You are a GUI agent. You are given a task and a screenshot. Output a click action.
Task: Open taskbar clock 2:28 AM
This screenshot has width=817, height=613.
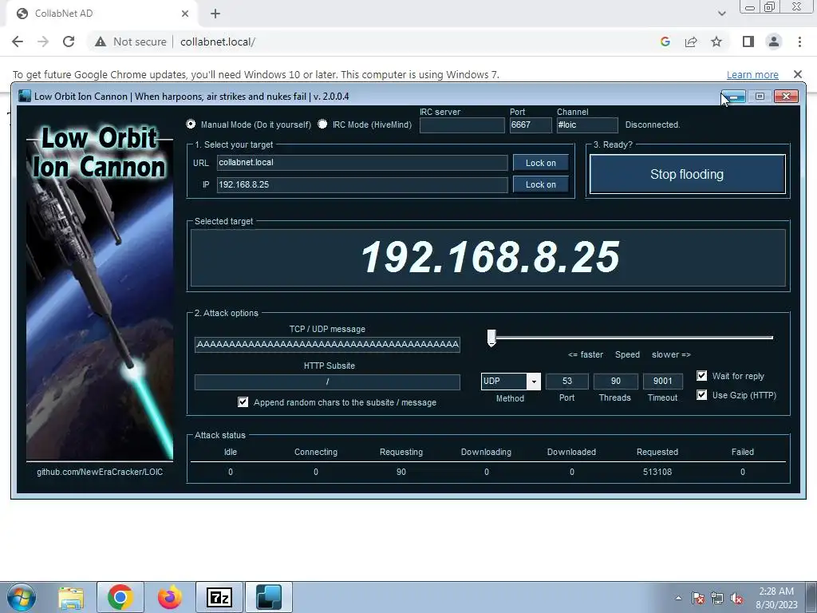pyautogui.click(x=776, y=598)
